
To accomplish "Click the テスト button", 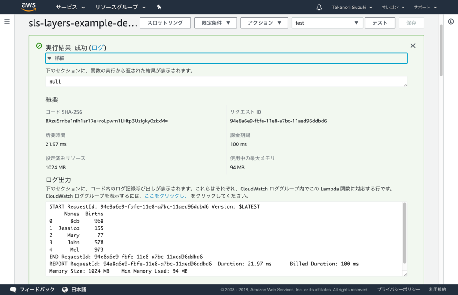I will 380,23.
